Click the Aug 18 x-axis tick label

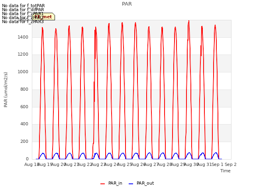pos(32,165)
